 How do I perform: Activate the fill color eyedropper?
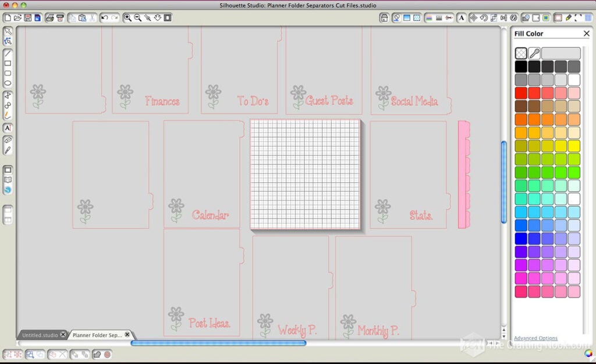pyautogui.click(x=534, y=53)
